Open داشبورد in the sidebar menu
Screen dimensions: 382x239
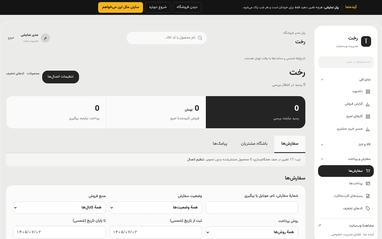pos(346,92)
